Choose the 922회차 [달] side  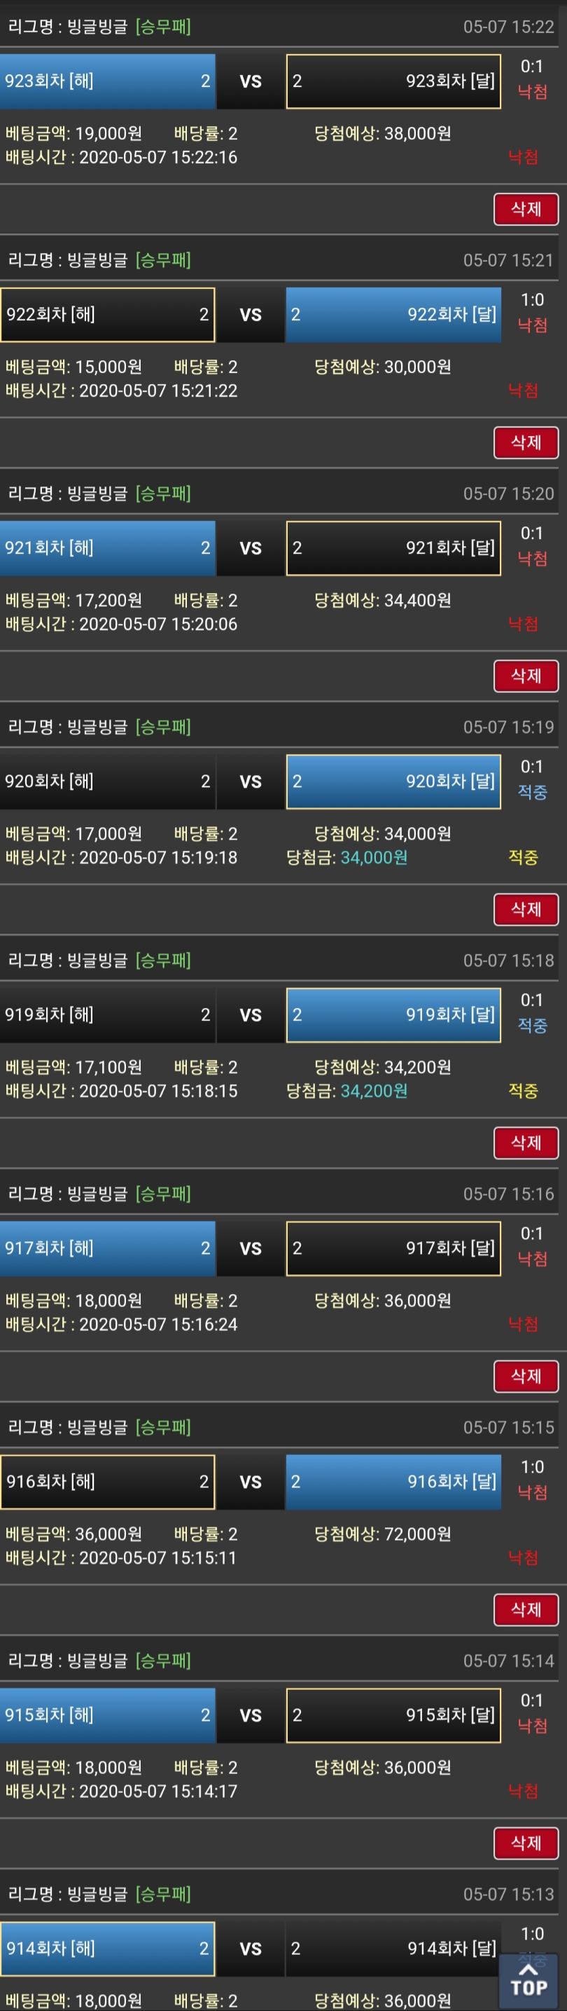click(393, 315)
